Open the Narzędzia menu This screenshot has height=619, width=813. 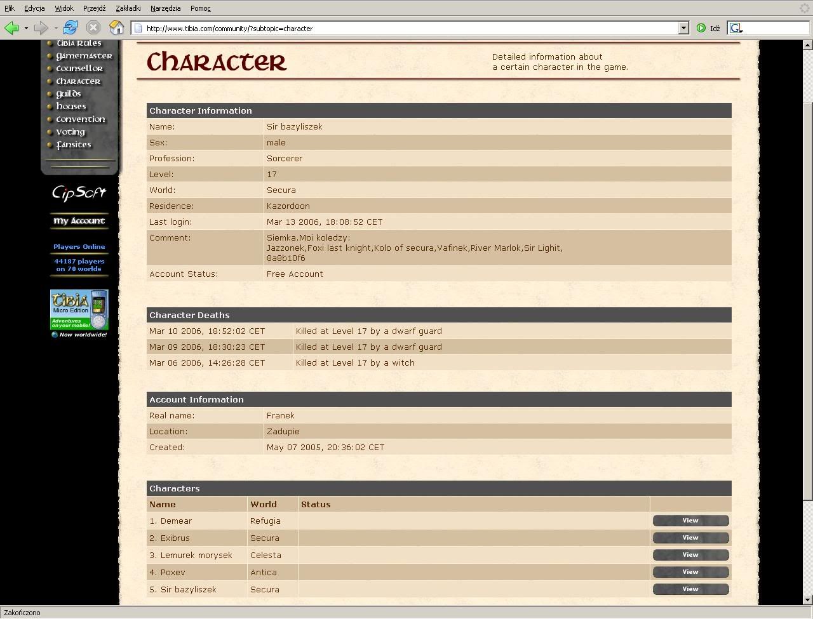pyautogui.click(x=165, y=8)
